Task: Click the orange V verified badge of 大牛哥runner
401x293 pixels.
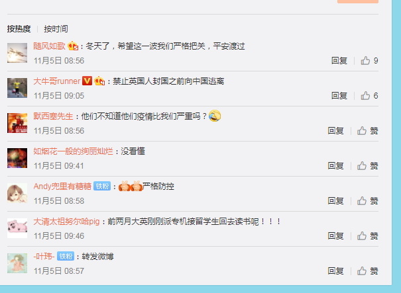Action: coord(87,81)
